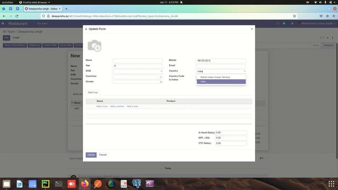Viewport: 338px width, 190px height.
Task: Open a new browser tab
Action: click(x=66, y=9)
